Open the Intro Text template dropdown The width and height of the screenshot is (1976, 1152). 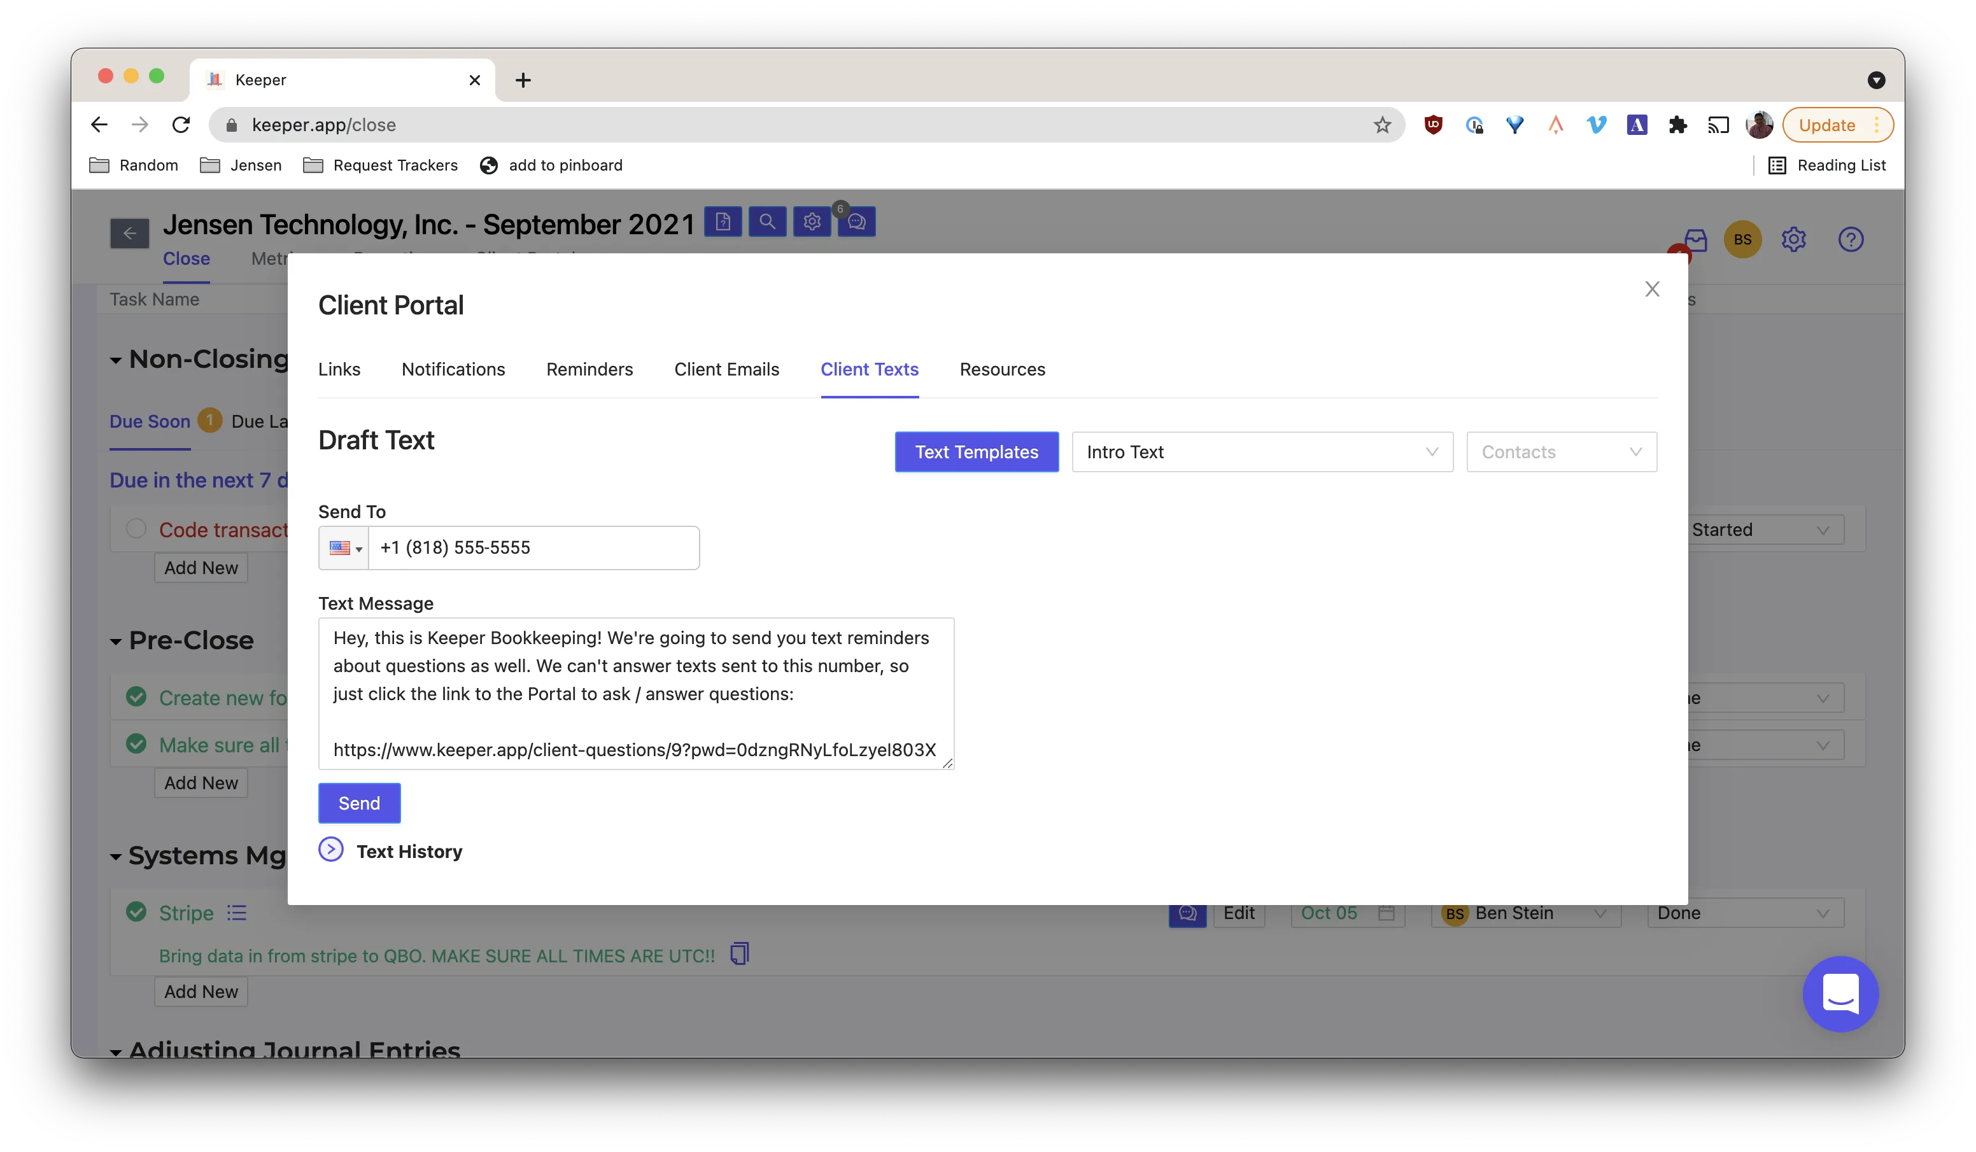(1262, 452)
